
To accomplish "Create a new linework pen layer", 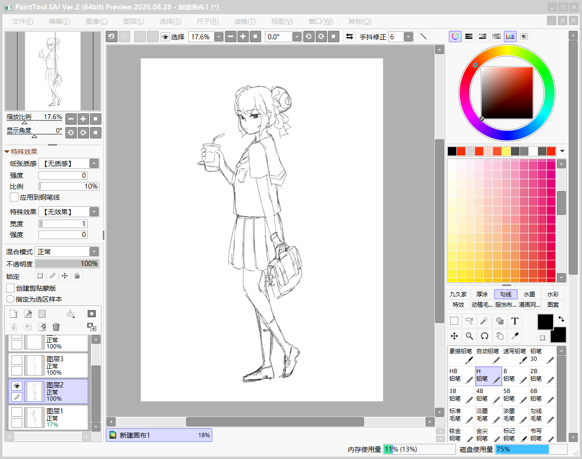I will pos(28,313).
